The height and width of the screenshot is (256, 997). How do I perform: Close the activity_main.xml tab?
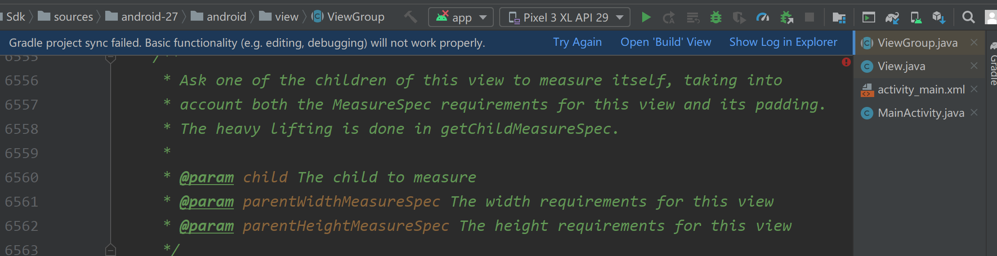[x=974, y=89]
